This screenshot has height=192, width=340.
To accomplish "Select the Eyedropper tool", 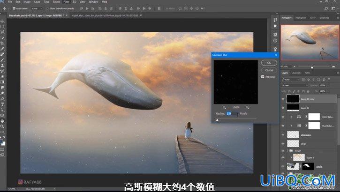I will click(x=2, y=49).
